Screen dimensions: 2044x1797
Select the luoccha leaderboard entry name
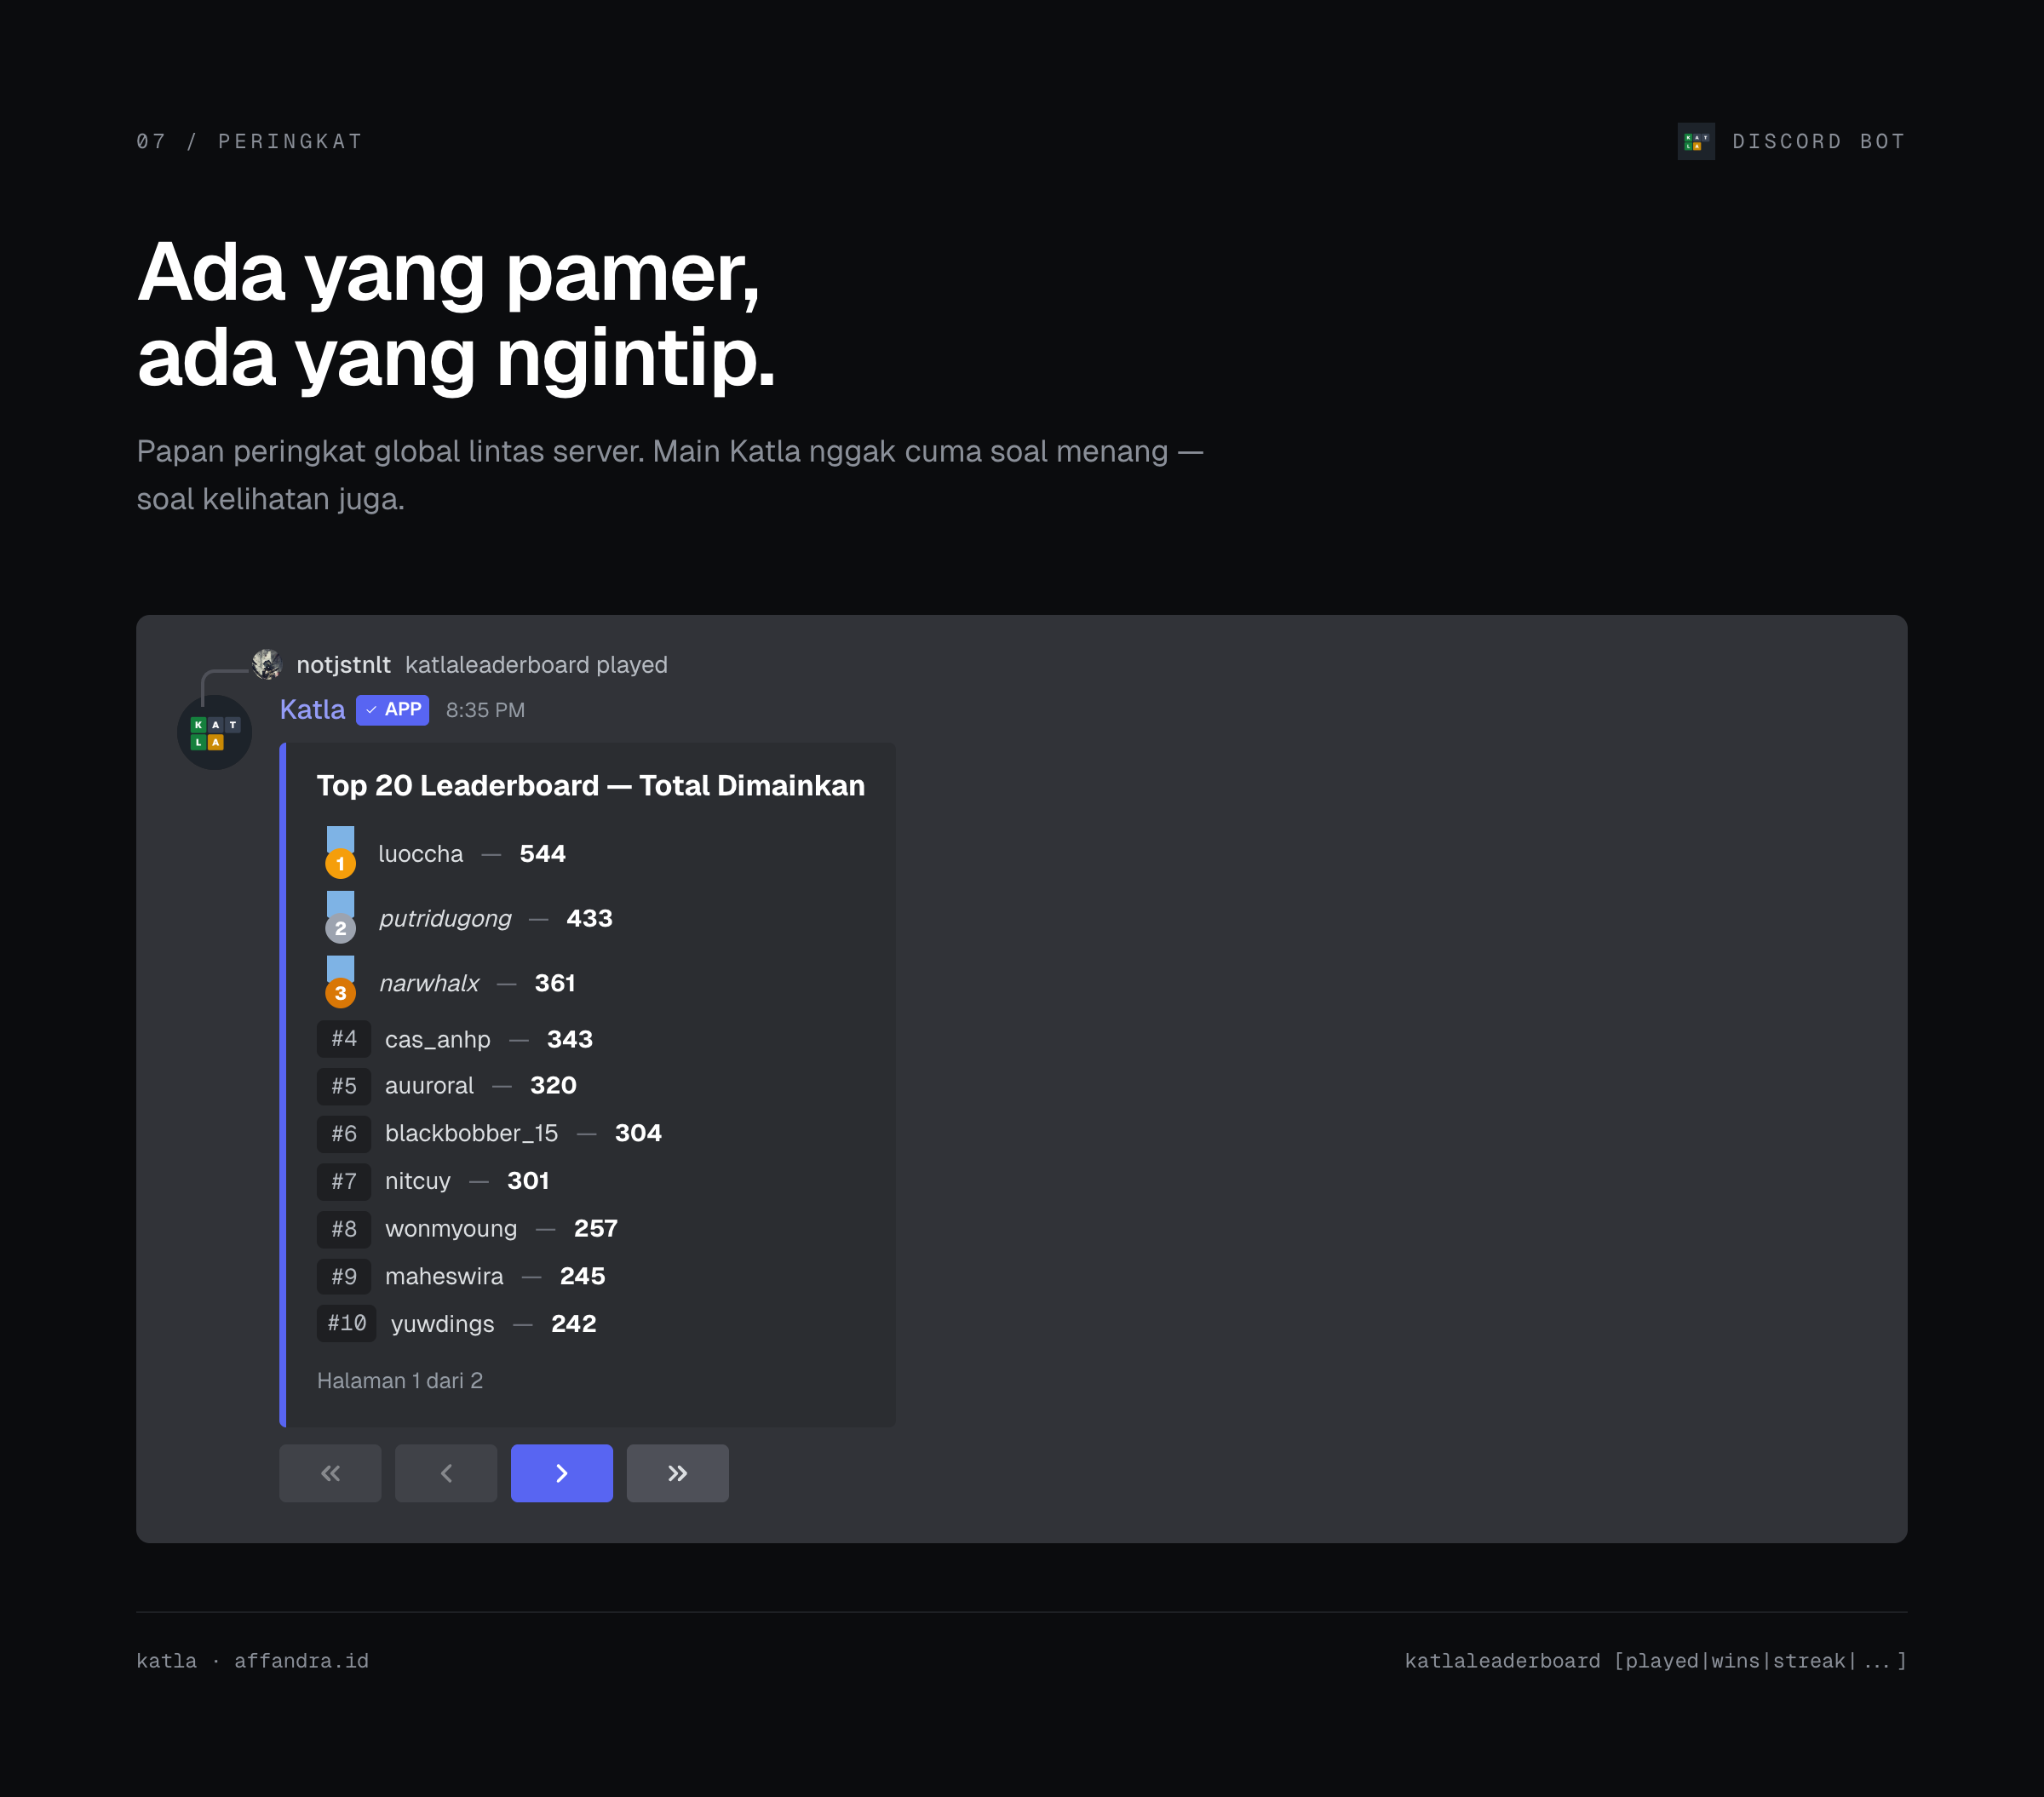pos(421,854)
